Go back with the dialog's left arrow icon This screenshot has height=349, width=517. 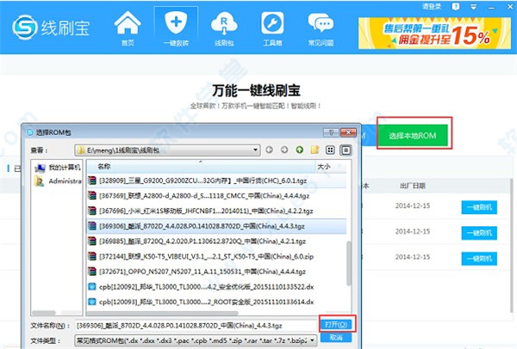click(x=270, y=150)
